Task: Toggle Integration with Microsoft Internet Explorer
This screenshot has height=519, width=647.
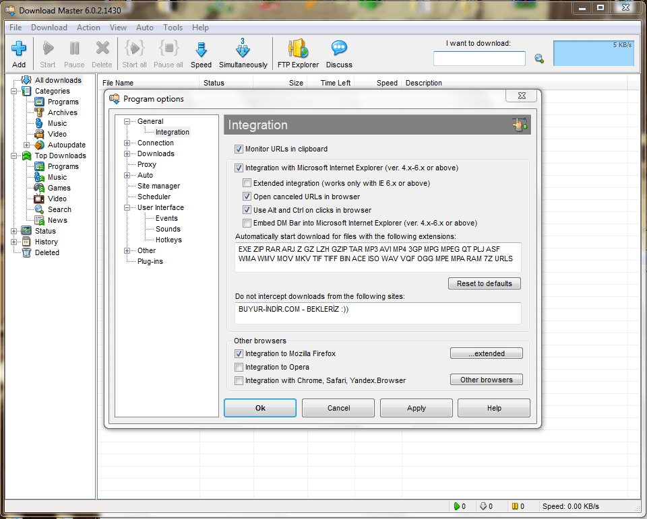Action: [239, 168]
